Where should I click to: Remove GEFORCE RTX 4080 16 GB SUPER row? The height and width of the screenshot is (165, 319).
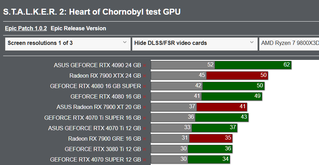[144, 86]
